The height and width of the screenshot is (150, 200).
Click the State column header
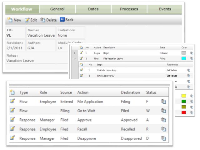[x=162, y=47]
